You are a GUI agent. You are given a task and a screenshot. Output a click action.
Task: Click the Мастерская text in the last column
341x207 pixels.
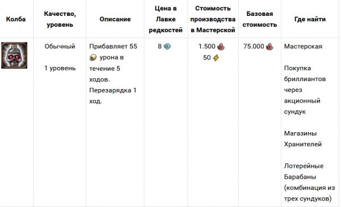click(303, 47)
